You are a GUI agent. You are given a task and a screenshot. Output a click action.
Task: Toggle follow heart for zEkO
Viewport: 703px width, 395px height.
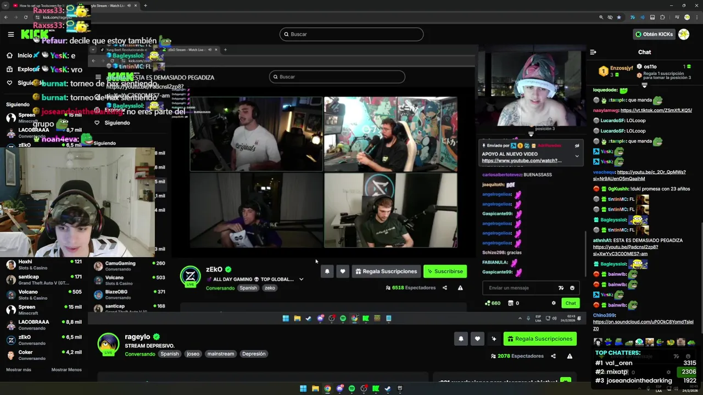click(x=343, y=272)
